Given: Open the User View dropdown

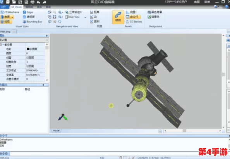Looking at the screenshot, I should (76, 17).
